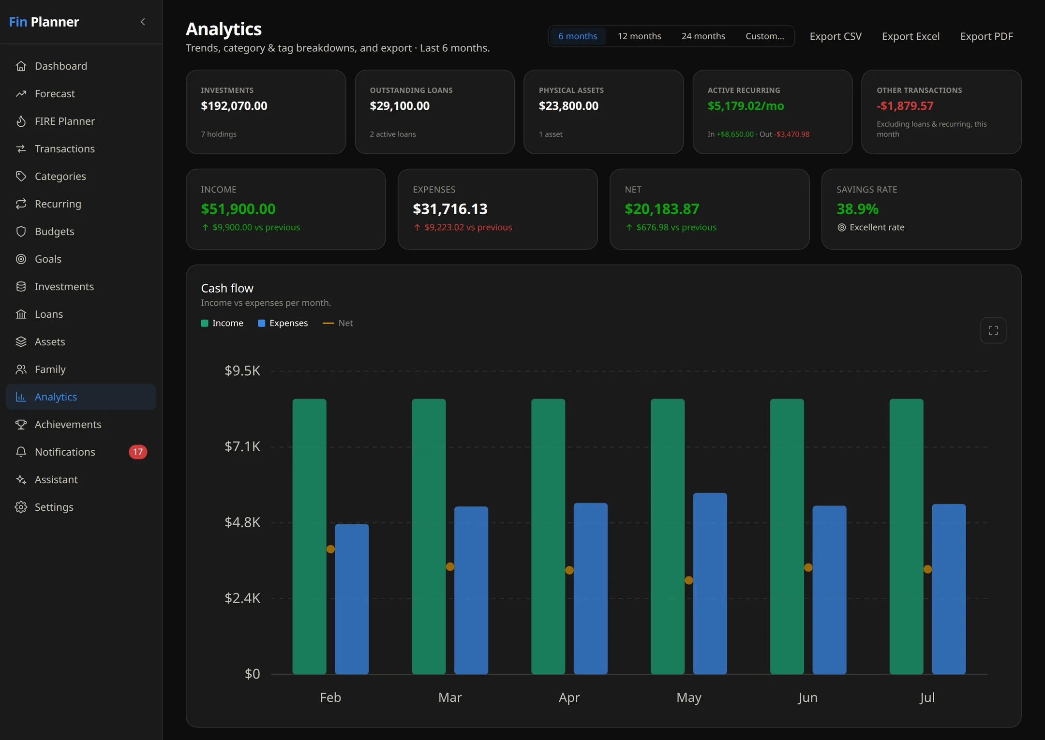This screenshot has height=740, width=1045.
Task: Expand the Cash flow chart fullscreen
Action: tap(993, 330)
